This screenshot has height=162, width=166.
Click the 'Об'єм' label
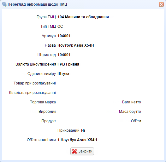coord(136,121)
